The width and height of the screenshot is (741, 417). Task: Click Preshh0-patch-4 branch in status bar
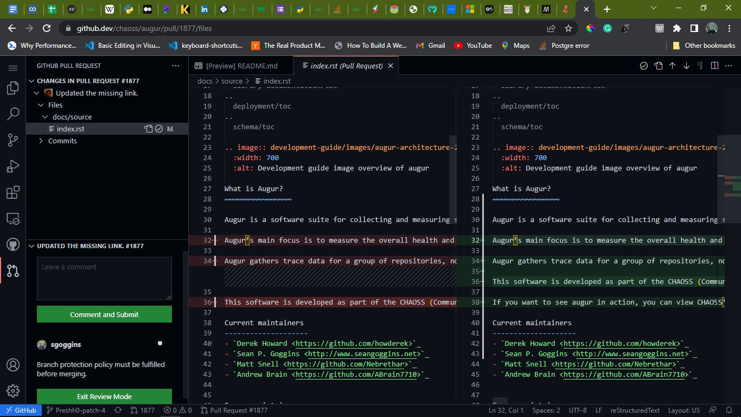[x=76, y=410]
